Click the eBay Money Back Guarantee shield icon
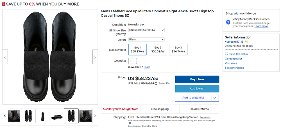Screen dimensions: 281x128 pos(228,22)
